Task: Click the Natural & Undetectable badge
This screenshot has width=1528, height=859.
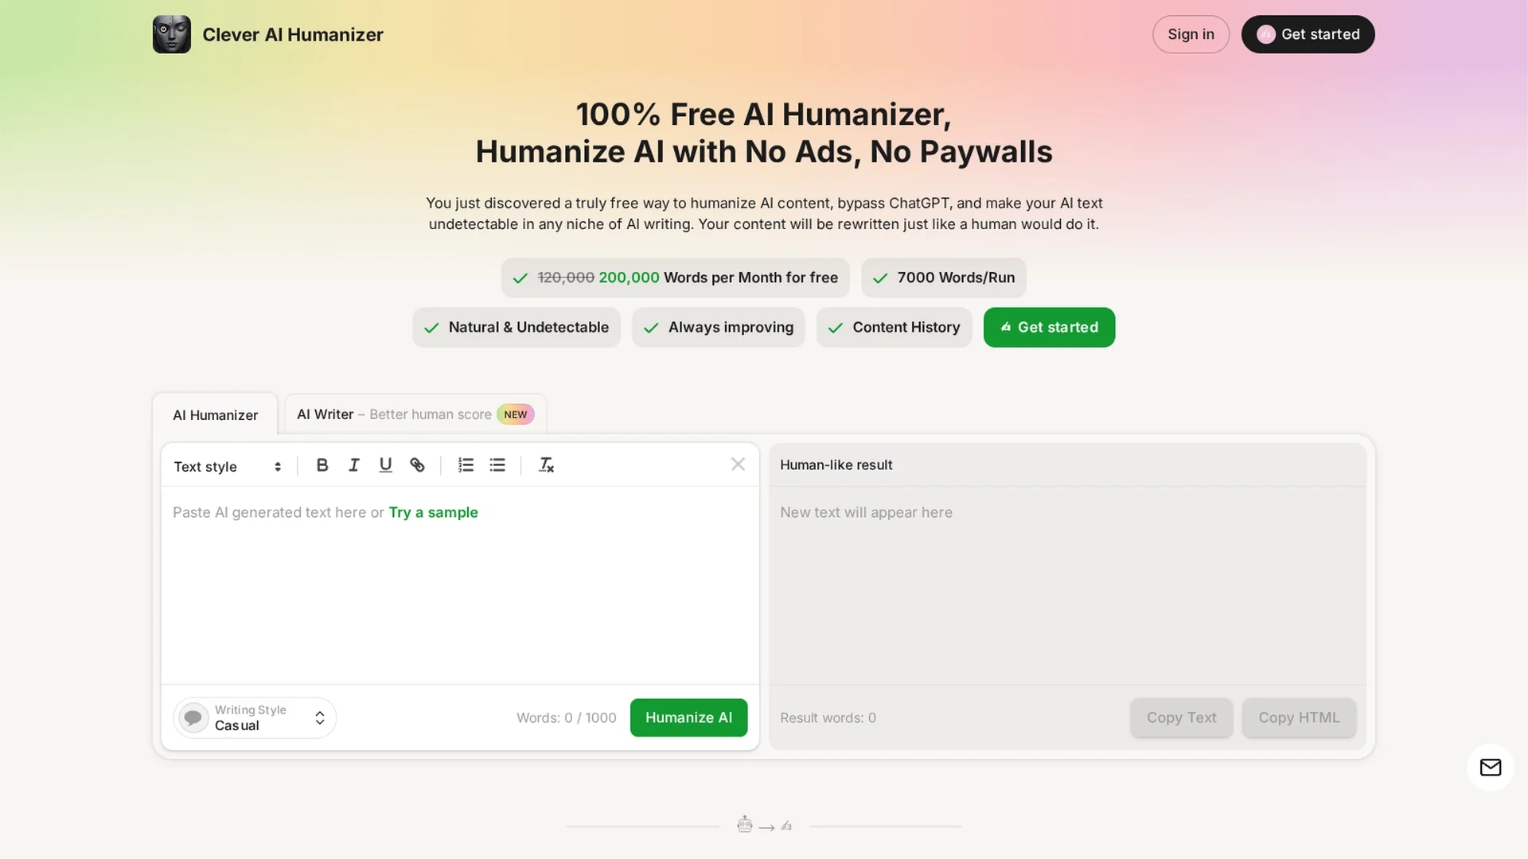Action: pyautogui.click(x=516, y=327)
